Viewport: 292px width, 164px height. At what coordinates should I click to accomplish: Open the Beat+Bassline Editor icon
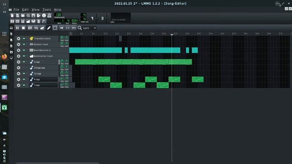tap(17, 21)
